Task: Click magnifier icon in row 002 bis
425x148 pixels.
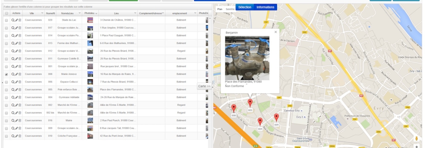Action: click(13, 113)
